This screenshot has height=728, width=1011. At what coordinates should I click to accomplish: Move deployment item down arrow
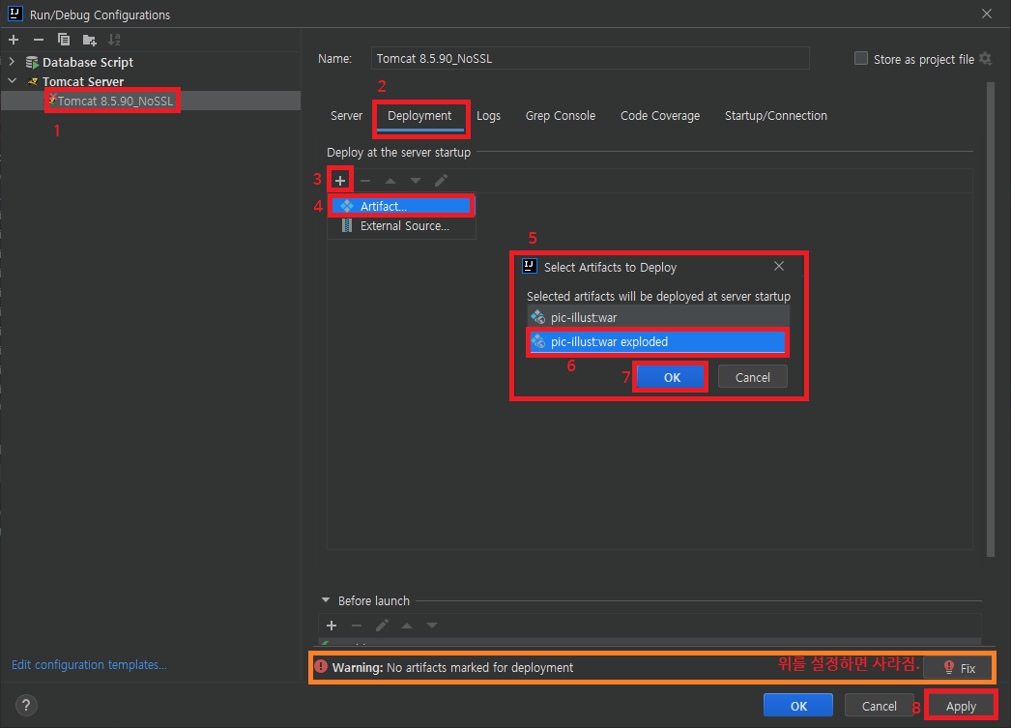[416, 181]
